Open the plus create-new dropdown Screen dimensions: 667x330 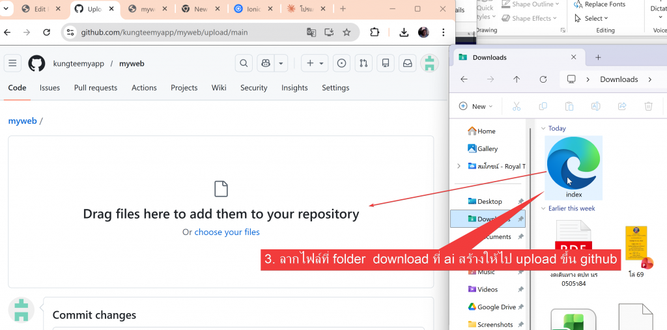315,63
